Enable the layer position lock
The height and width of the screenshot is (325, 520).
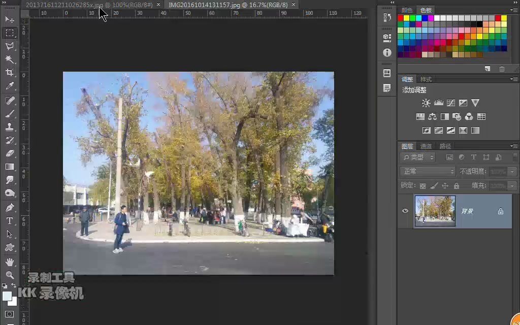click(445, 185)
